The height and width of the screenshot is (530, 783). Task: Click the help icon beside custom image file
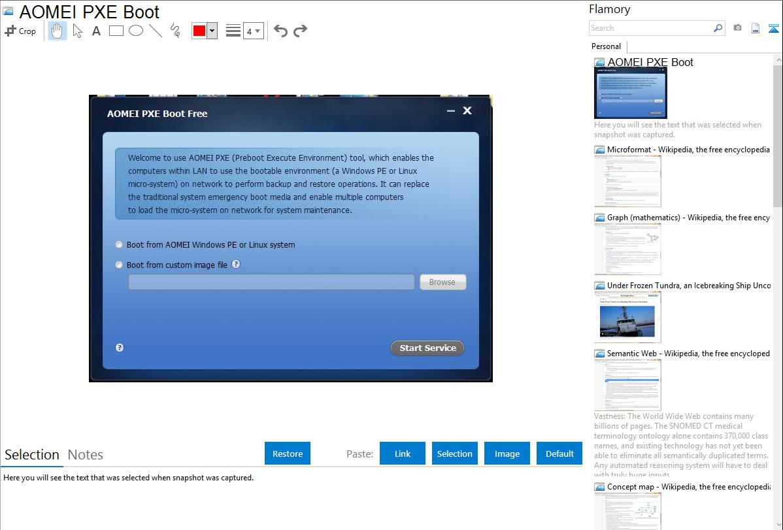pos(236,264)
